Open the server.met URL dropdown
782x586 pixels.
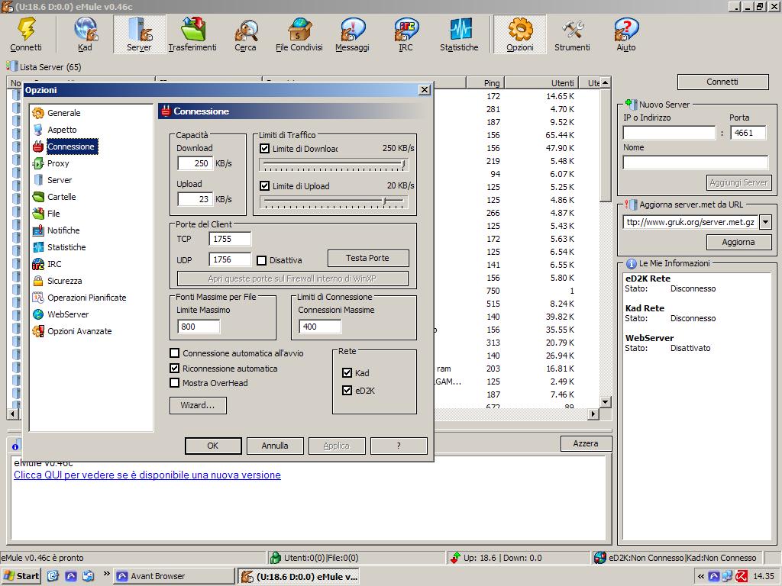tap(766, 222)
